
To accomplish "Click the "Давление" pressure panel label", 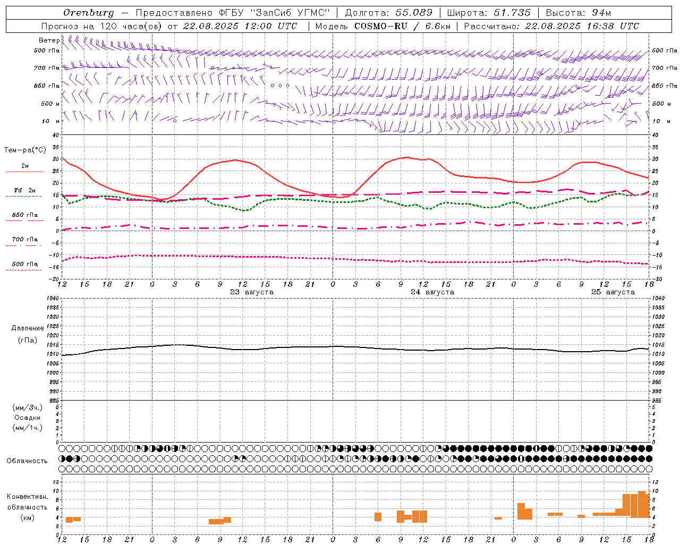I will (28, 328).
